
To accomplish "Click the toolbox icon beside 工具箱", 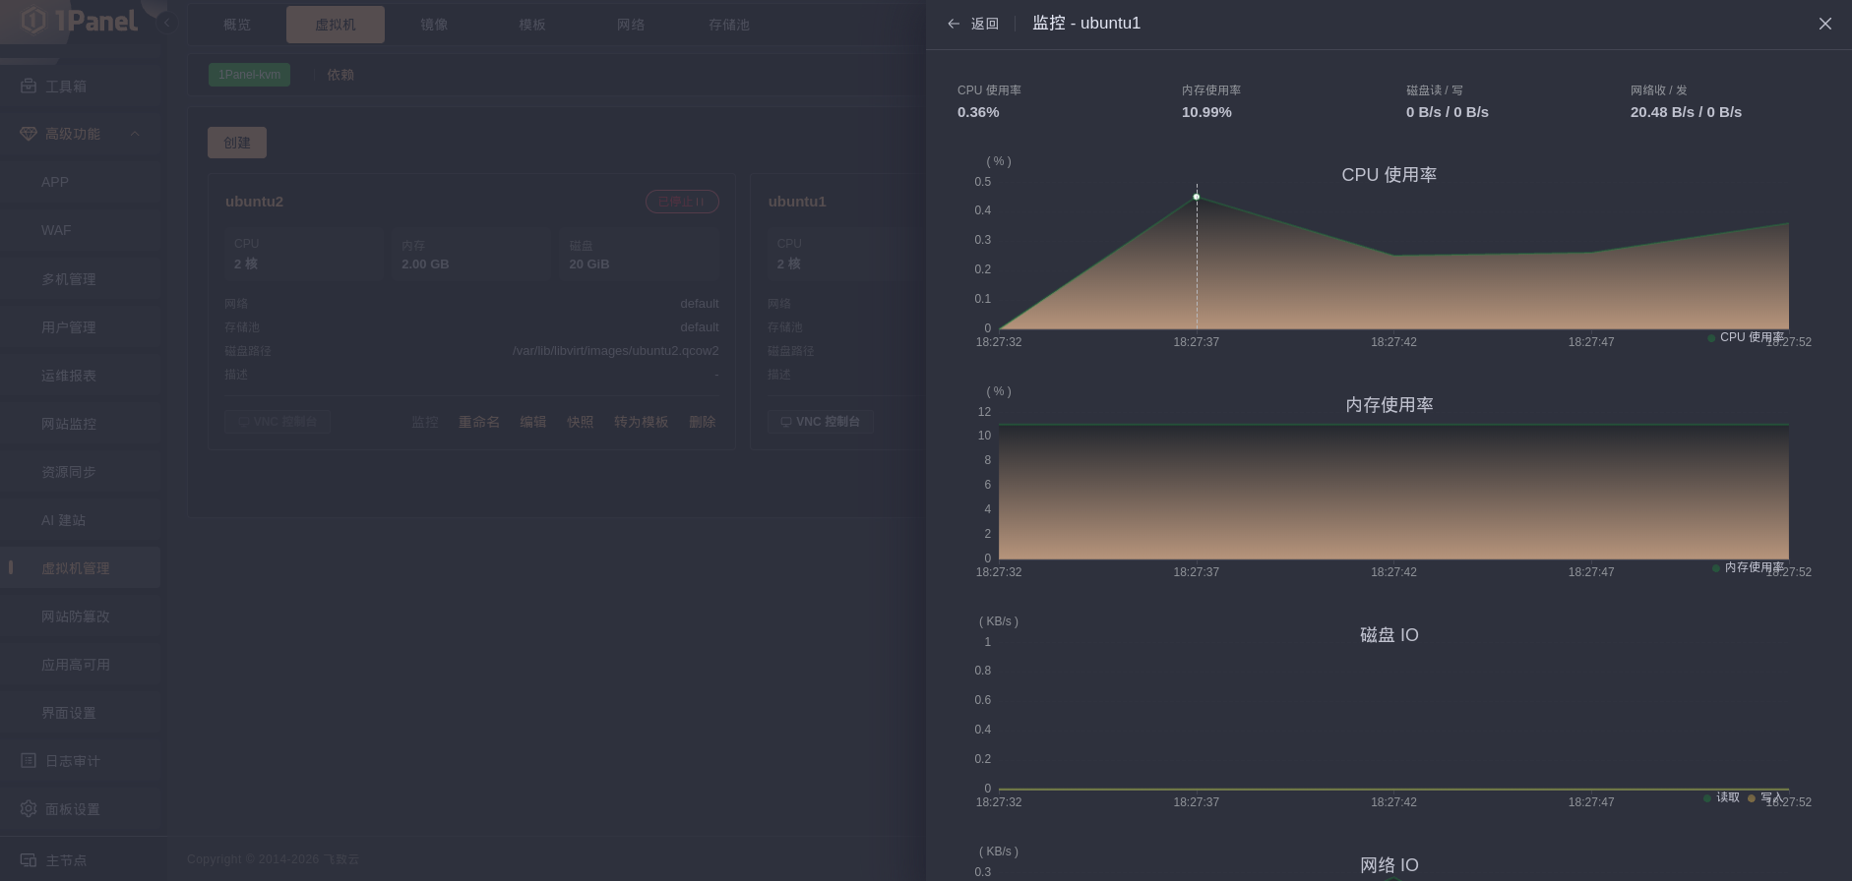I will [x=29, y=87].
